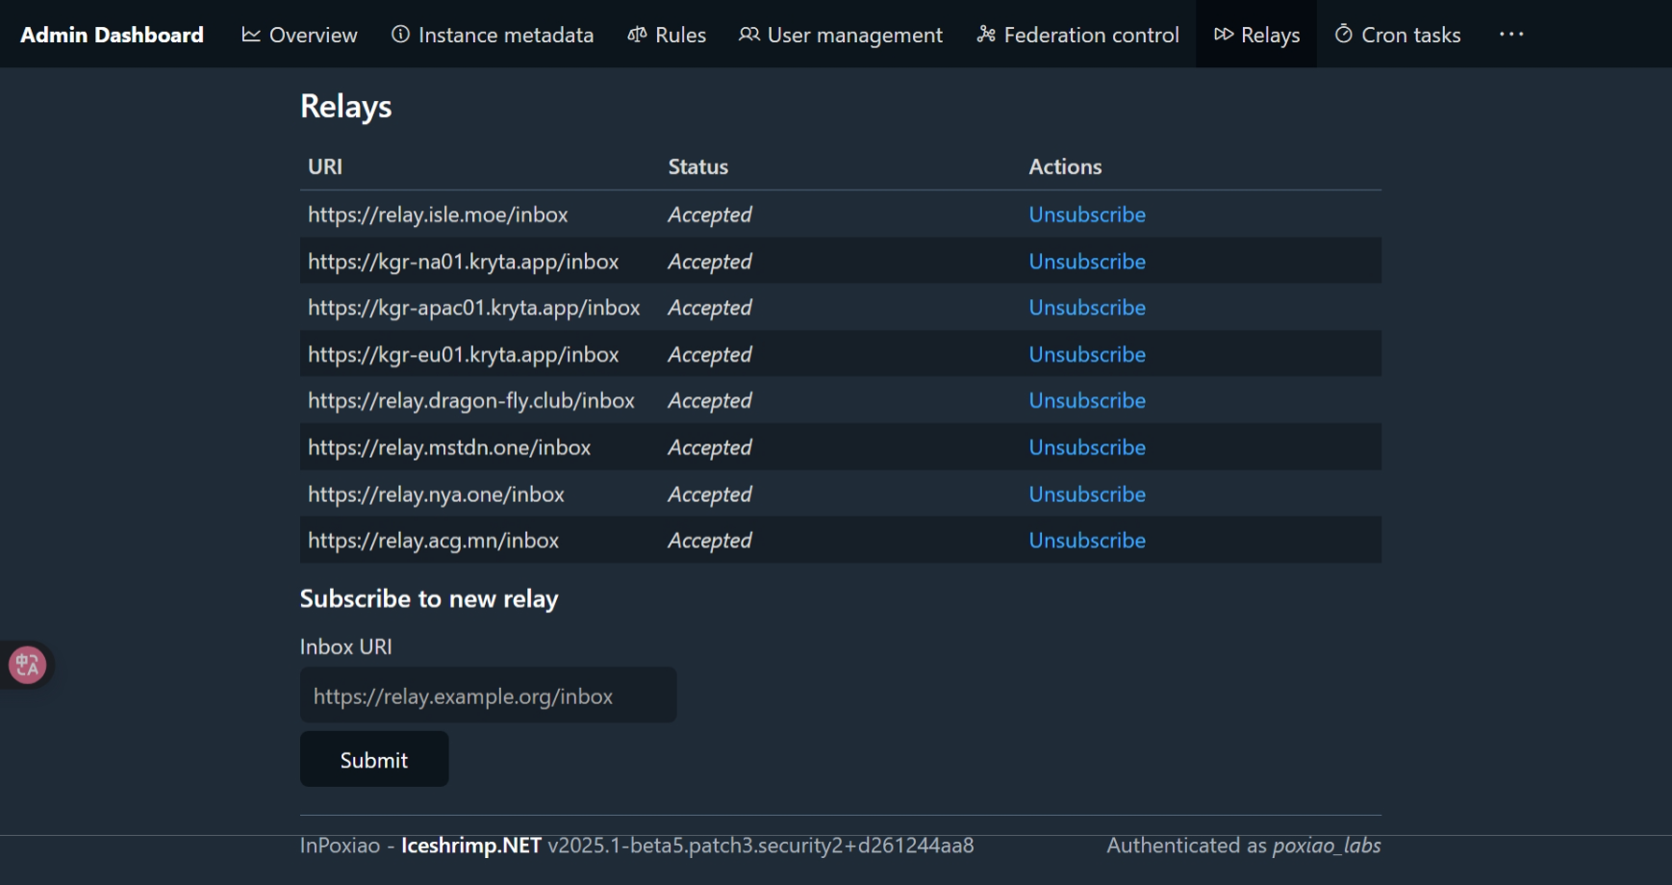Open the Admin Dashboard home title
This screenshot has height=885, width=1672.
112,35
